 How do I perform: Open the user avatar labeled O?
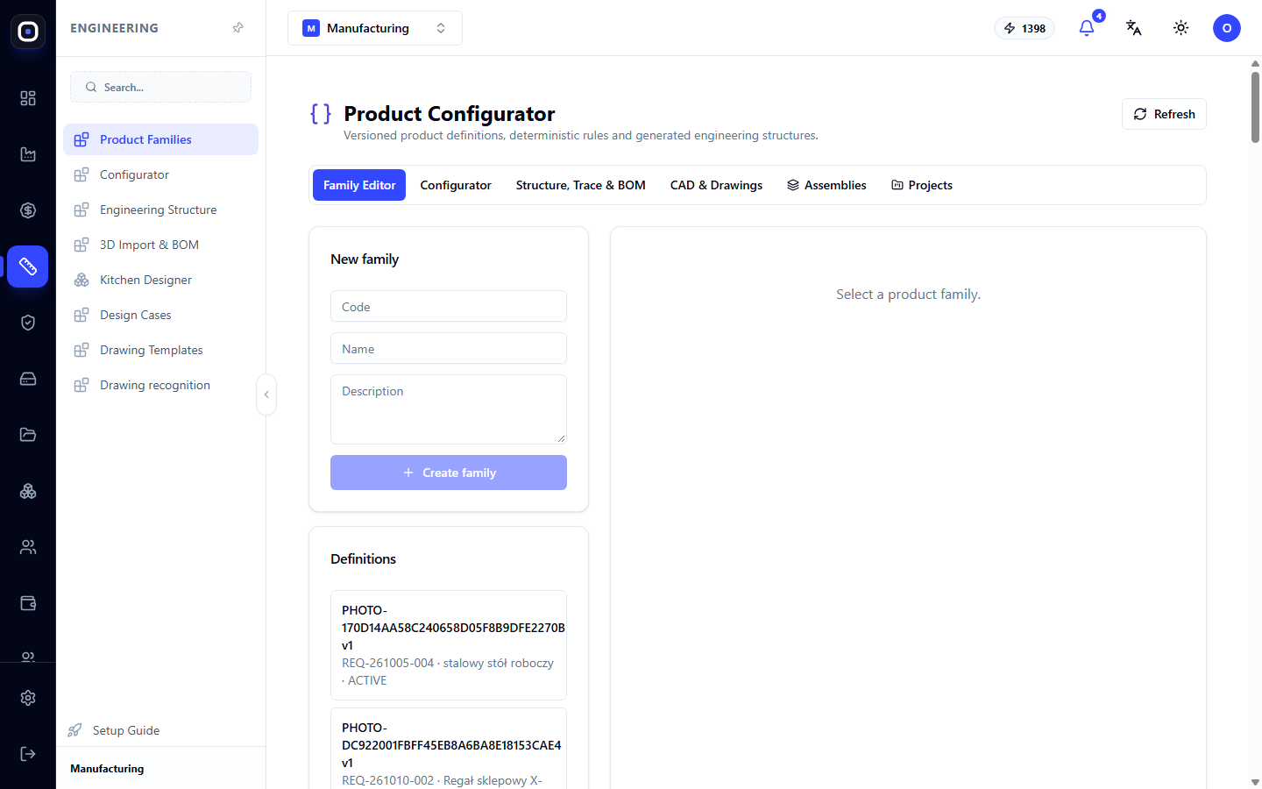coord(1227,28)
